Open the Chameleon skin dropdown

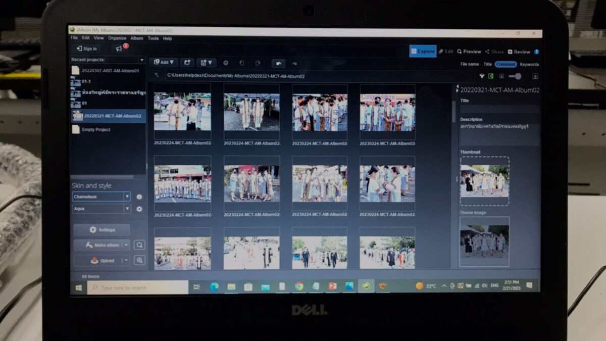[127, 197]
